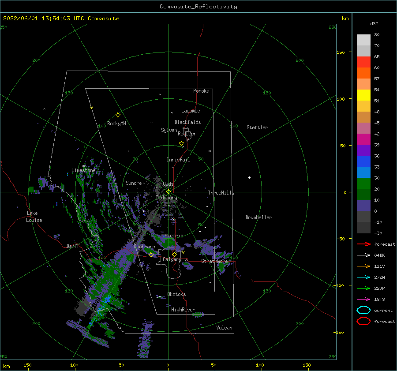Click the Innisfail town label
397x371 pixels.
point(178,160)
